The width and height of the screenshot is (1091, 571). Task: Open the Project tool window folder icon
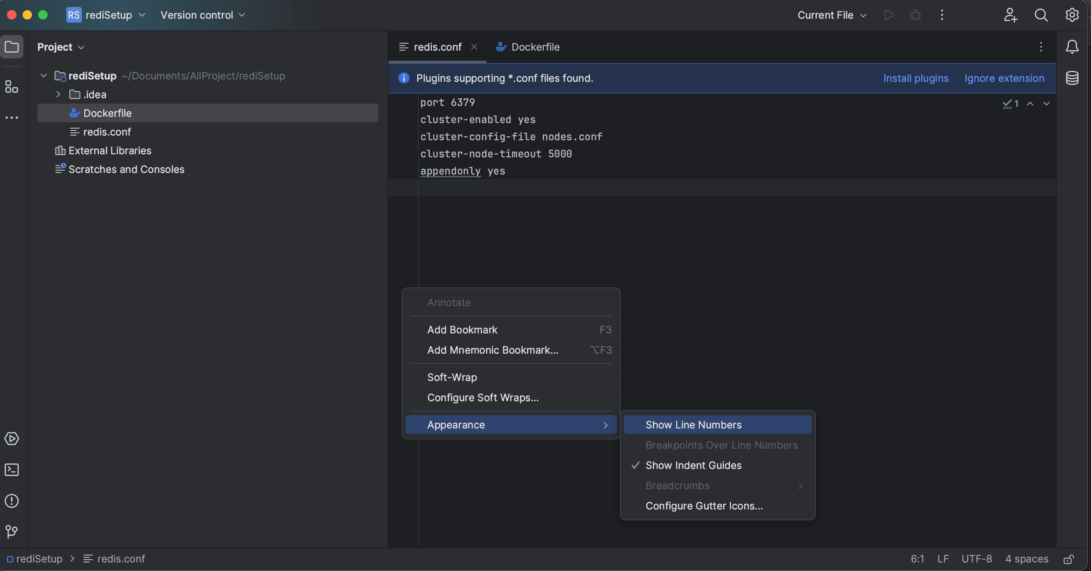[12, 46]
